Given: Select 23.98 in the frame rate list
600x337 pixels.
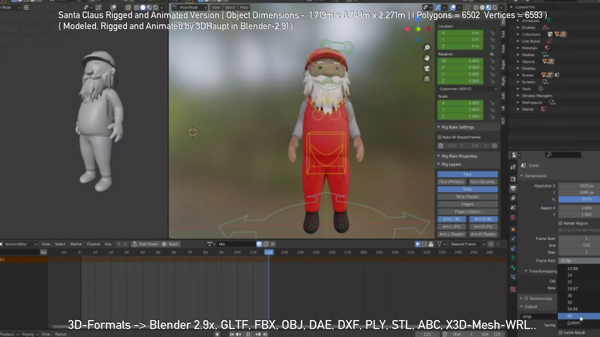Looking at the screenshot, I should point(579,268).
